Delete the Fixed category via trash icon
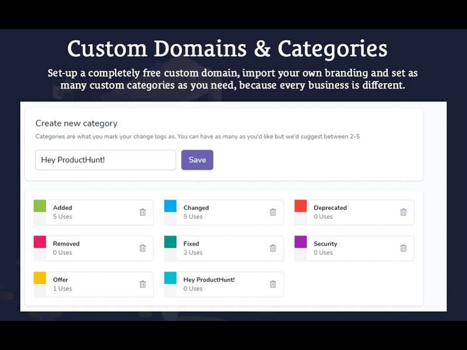This screenshot has height=350, width=467. pos(273,248)
